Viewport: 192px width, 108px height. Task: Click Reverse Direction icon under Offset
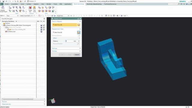[78, 44]
